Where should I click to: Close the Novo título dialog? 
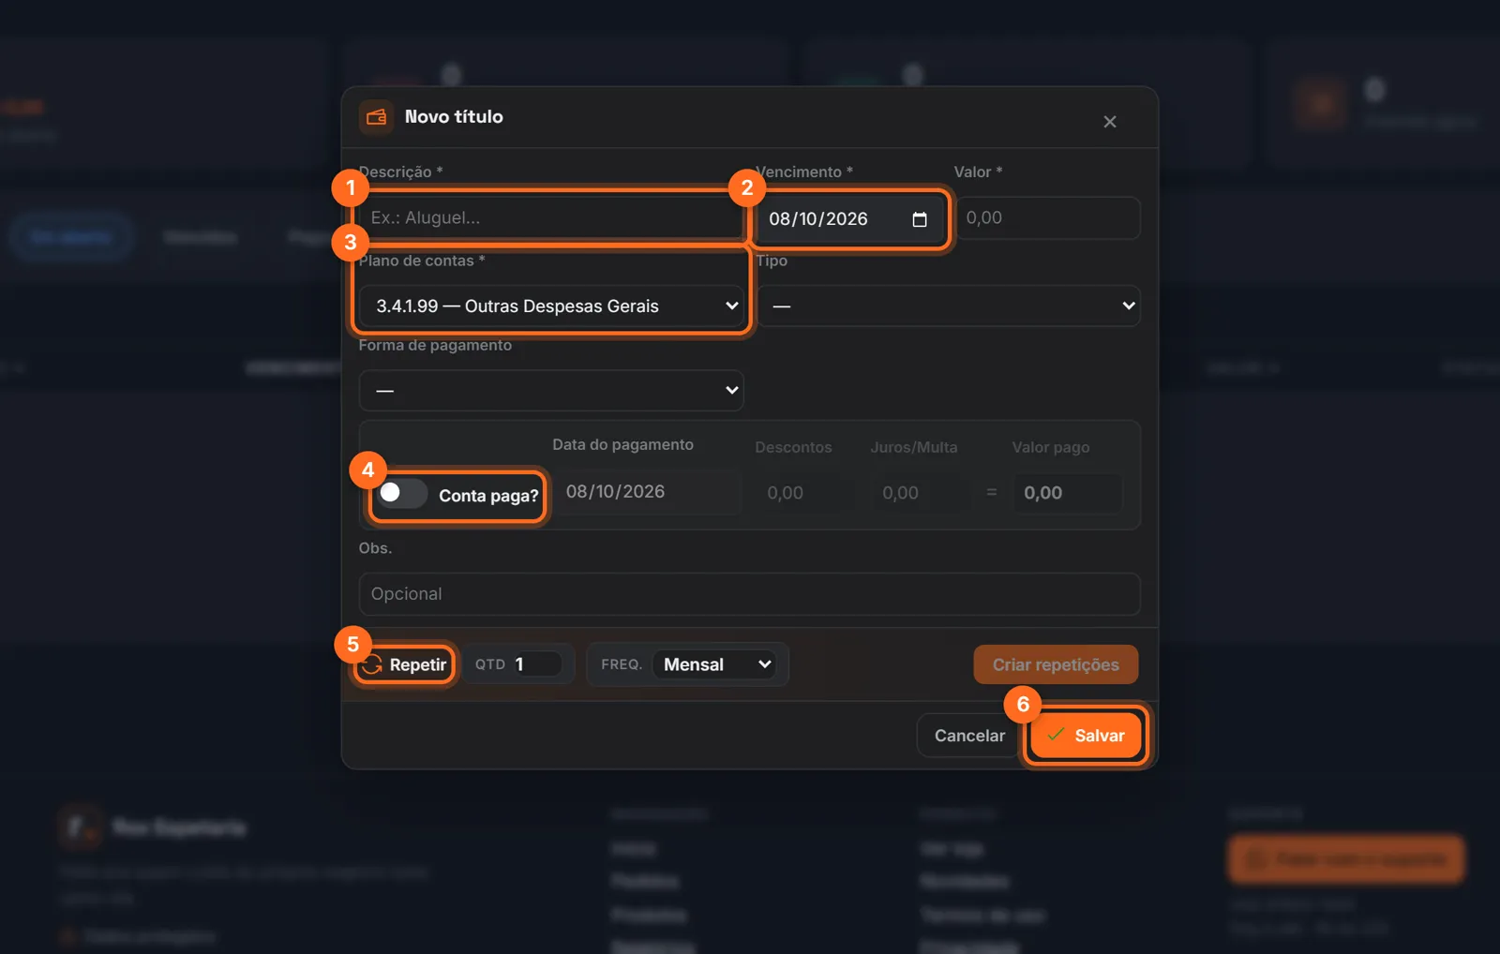[x=1110, y=122]
